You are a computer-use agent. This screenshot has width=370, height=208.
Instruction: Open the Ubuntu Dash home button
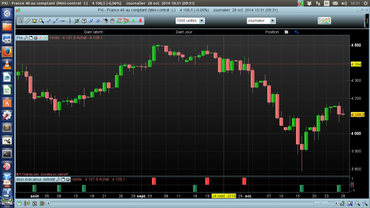click(x=7, y=13)
